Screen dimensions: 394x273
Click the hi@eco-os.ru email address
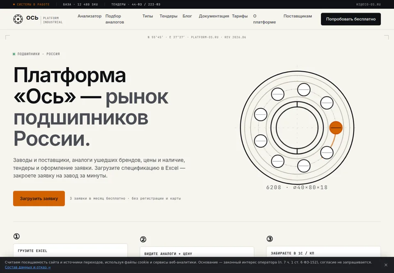coord(369,5)
